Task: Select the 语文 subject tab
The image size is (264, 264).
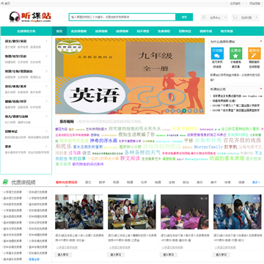Action: click(x=88, y=183)
